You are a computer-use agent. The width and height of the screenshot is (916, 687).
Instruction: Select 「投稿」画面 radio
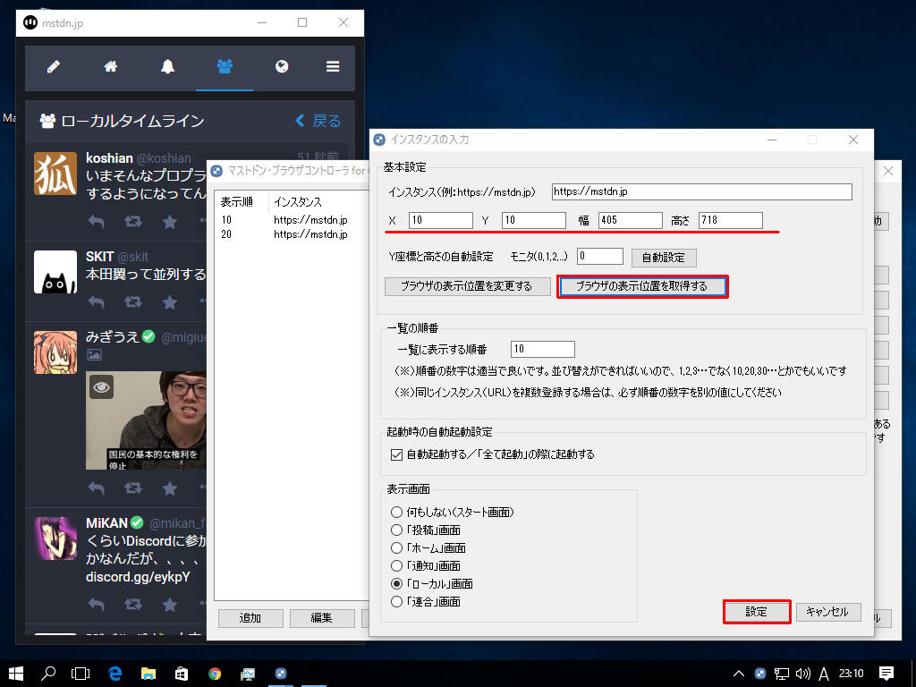point(396,530)
